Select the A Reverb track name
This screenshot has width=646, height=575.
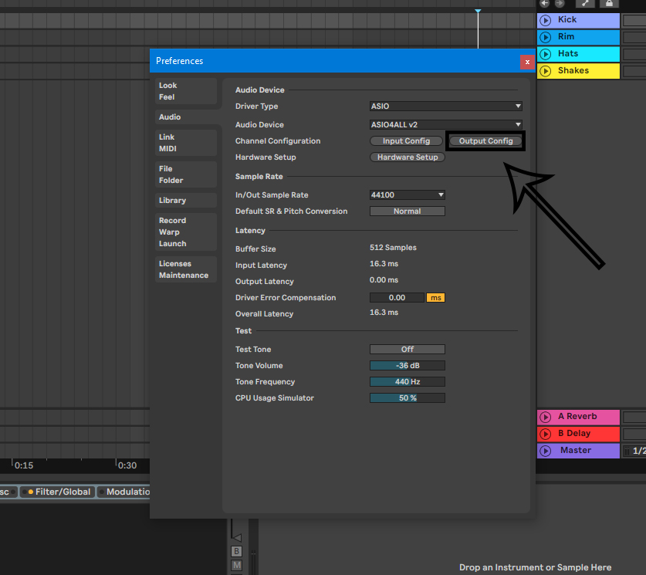tap(577, 417)
